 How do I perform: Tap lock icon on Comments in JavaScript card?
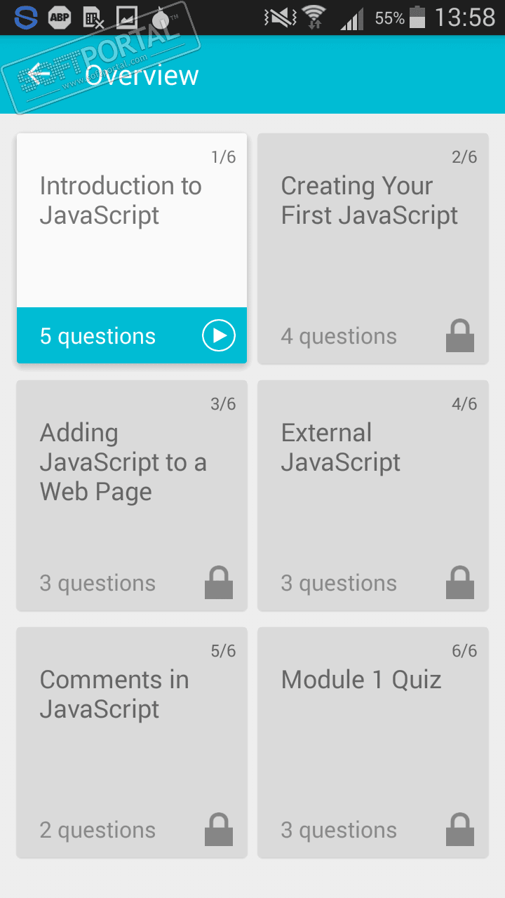[x=219, y=830]
